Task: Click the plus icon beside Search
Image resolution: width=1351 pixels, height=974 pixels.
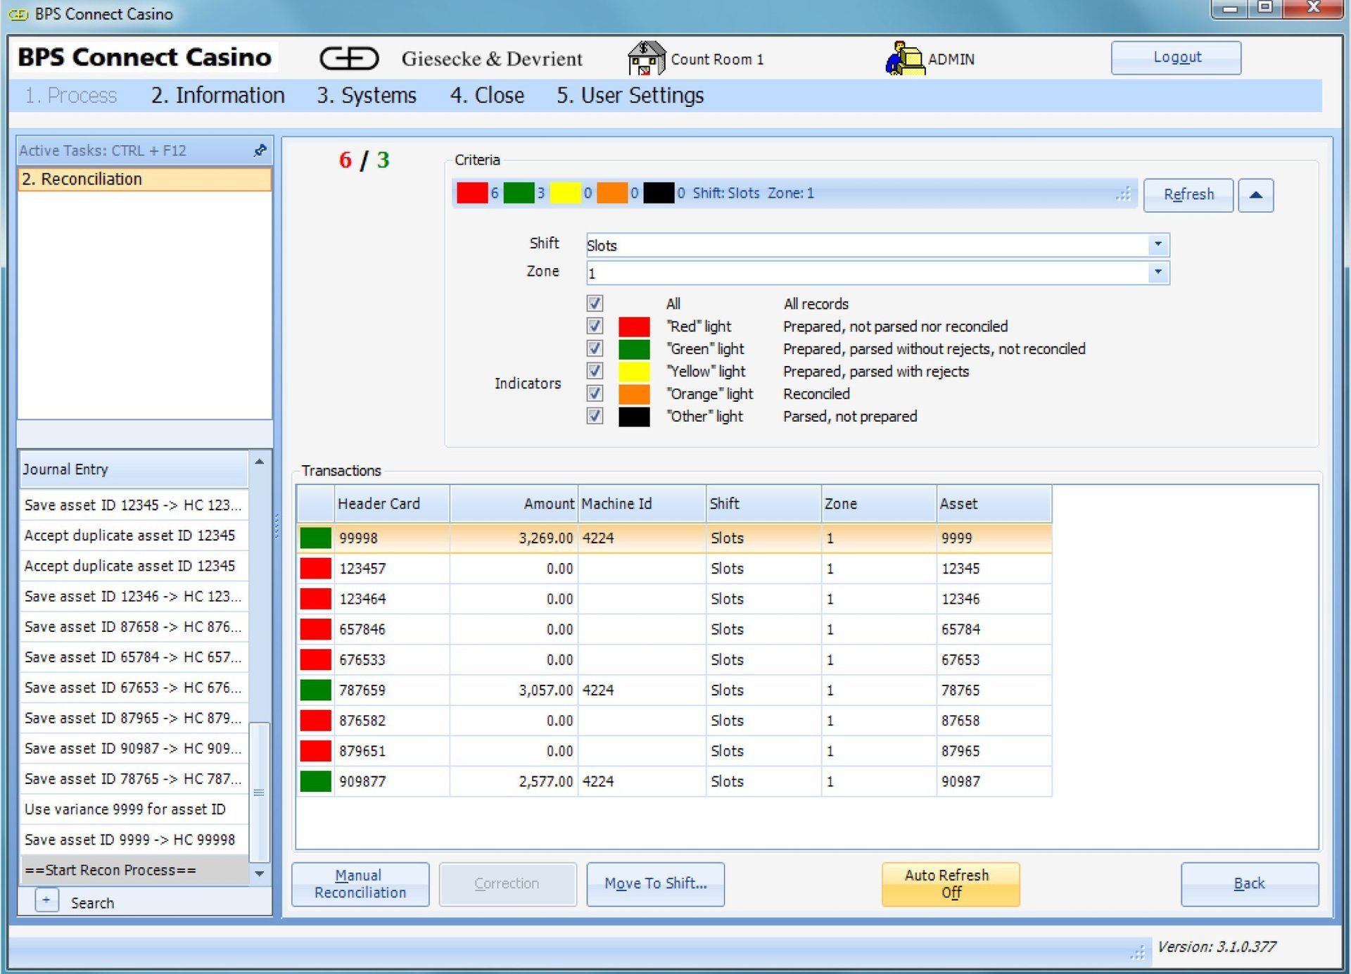Action: (46, 900)
